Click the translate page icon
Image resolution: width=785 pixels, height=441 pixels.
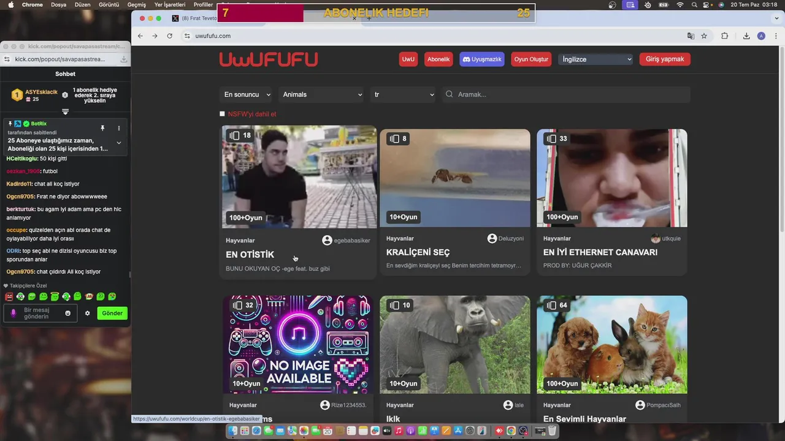click(x=691, y=36)
